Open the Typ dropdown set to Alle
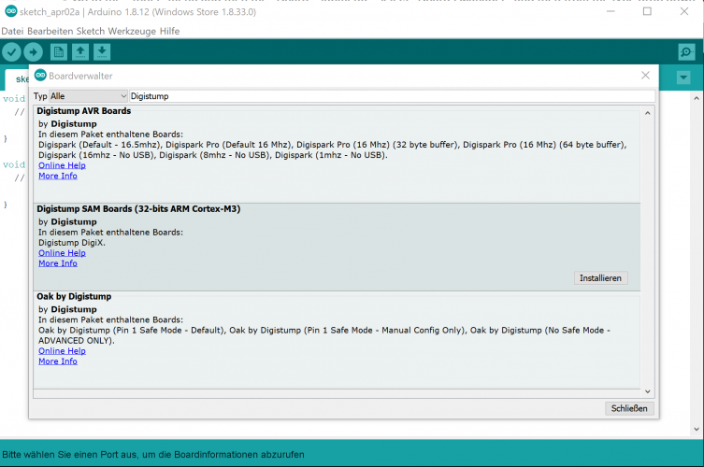704x467 pixels. (88, 96)
